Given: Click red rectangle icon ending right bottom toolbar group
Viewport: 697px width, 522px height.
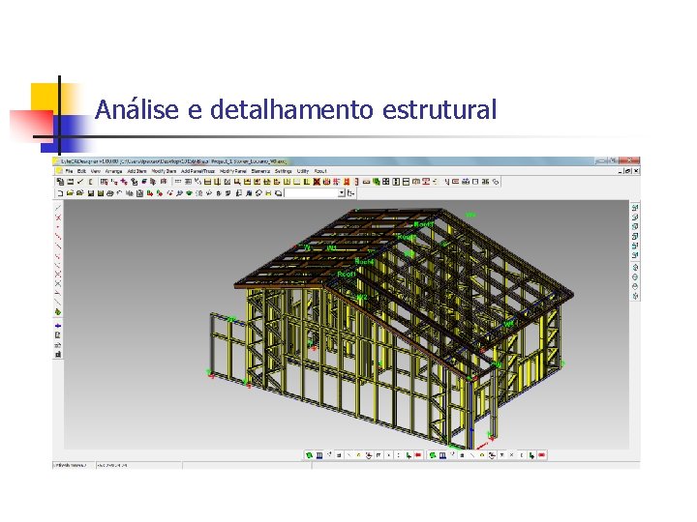Looking at the screenshot, I should [x=541, y=455].
